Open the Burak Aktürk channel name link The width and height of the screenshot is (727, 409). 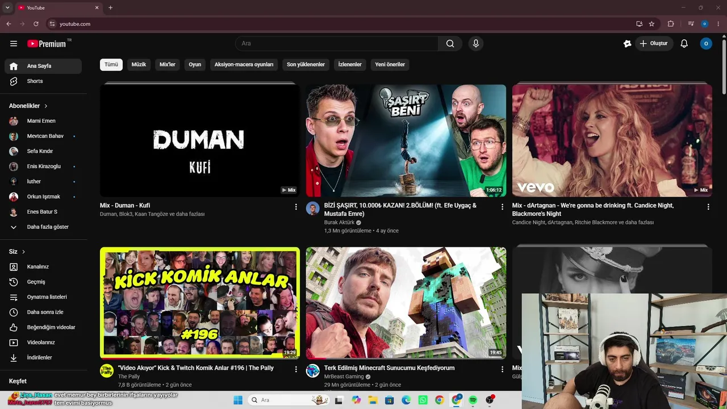339,223
